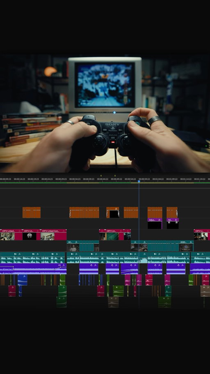Click the 00:00:19:23 timecode on the ruler
The image size is (210, 374).
click(x=33, y=179)
